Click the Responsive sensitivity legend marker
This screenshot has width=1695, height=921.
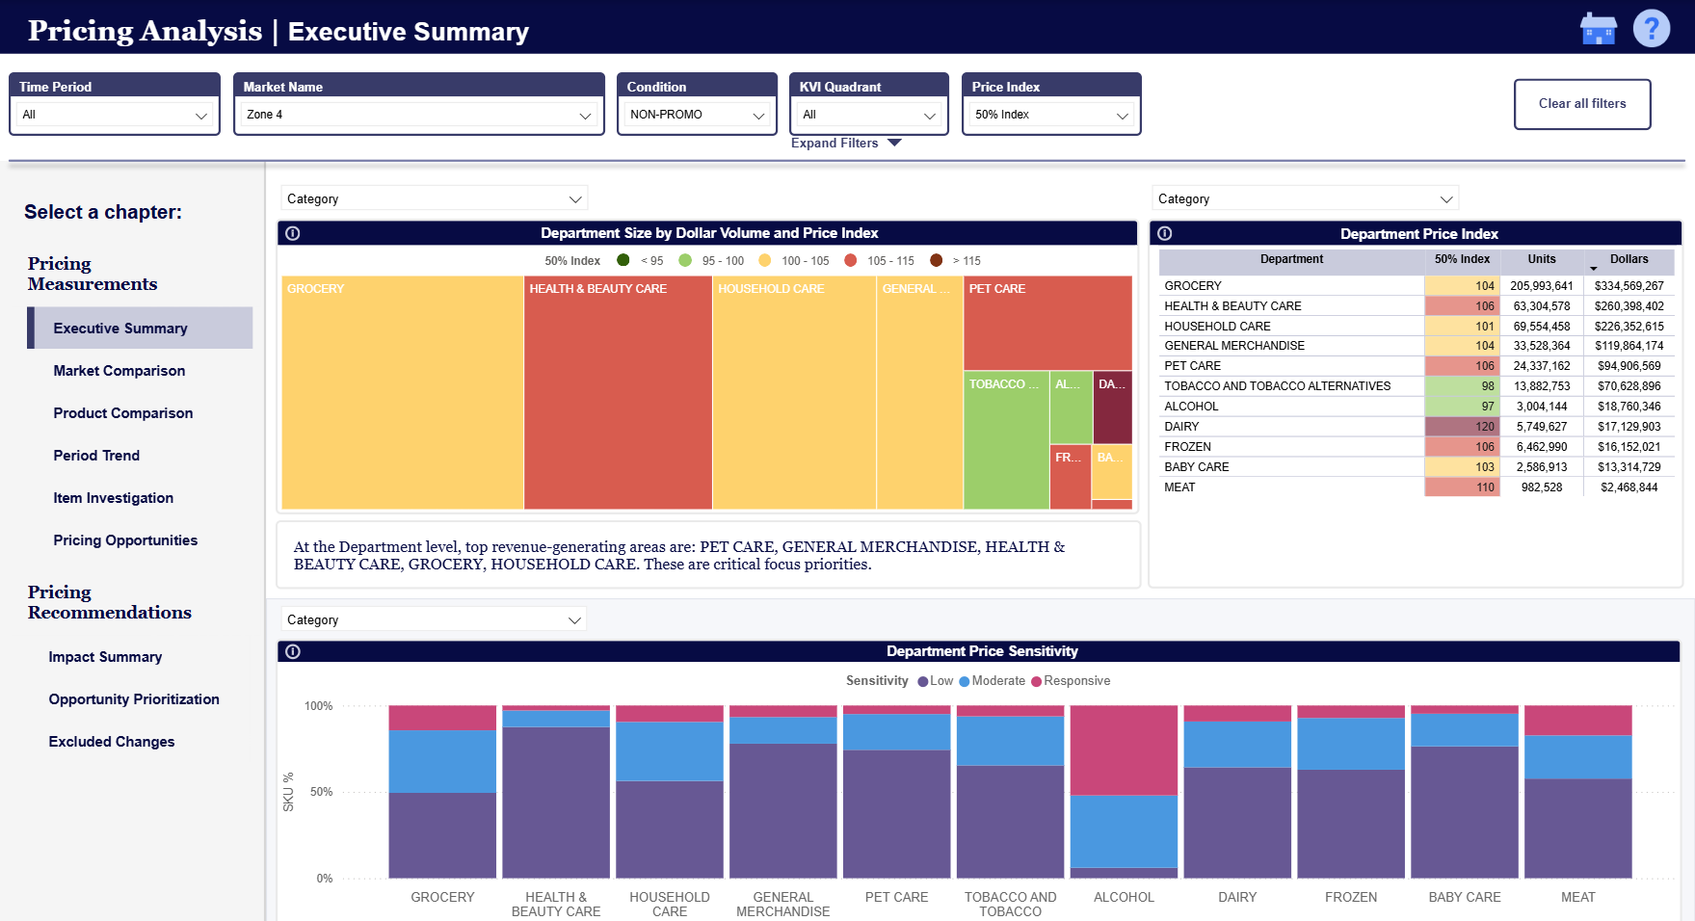pos(1037,681)
